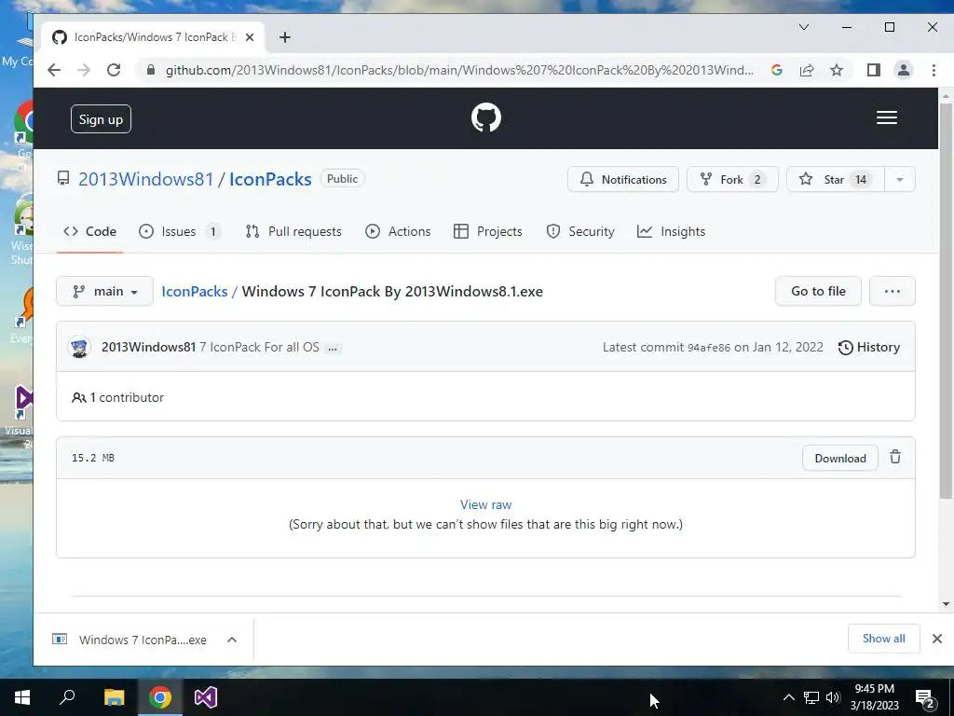Switch to the Pull requests tab

293,231
